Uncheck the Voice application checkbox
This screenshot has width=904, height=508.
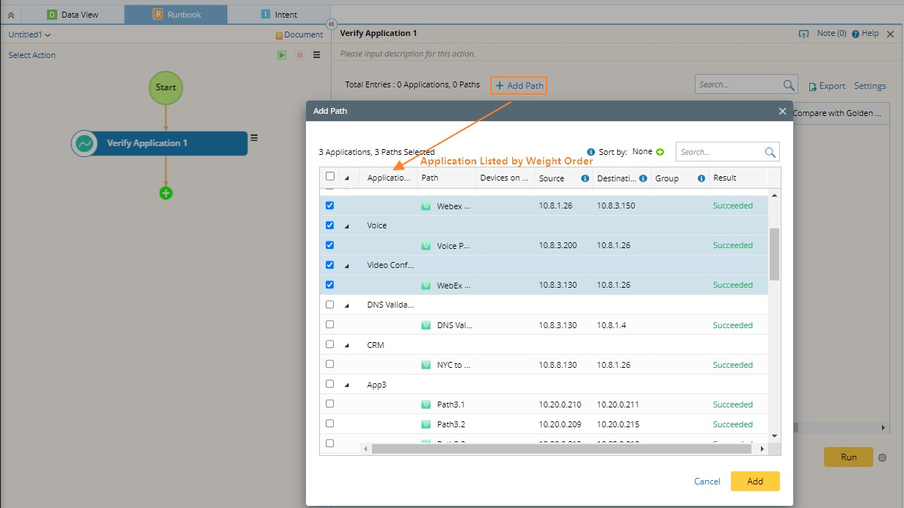tap(329, 225)
